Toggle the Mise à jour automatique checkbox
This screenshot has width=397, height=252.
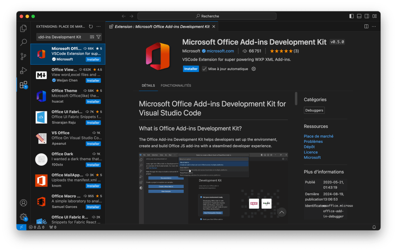click(x=205, y=69)
